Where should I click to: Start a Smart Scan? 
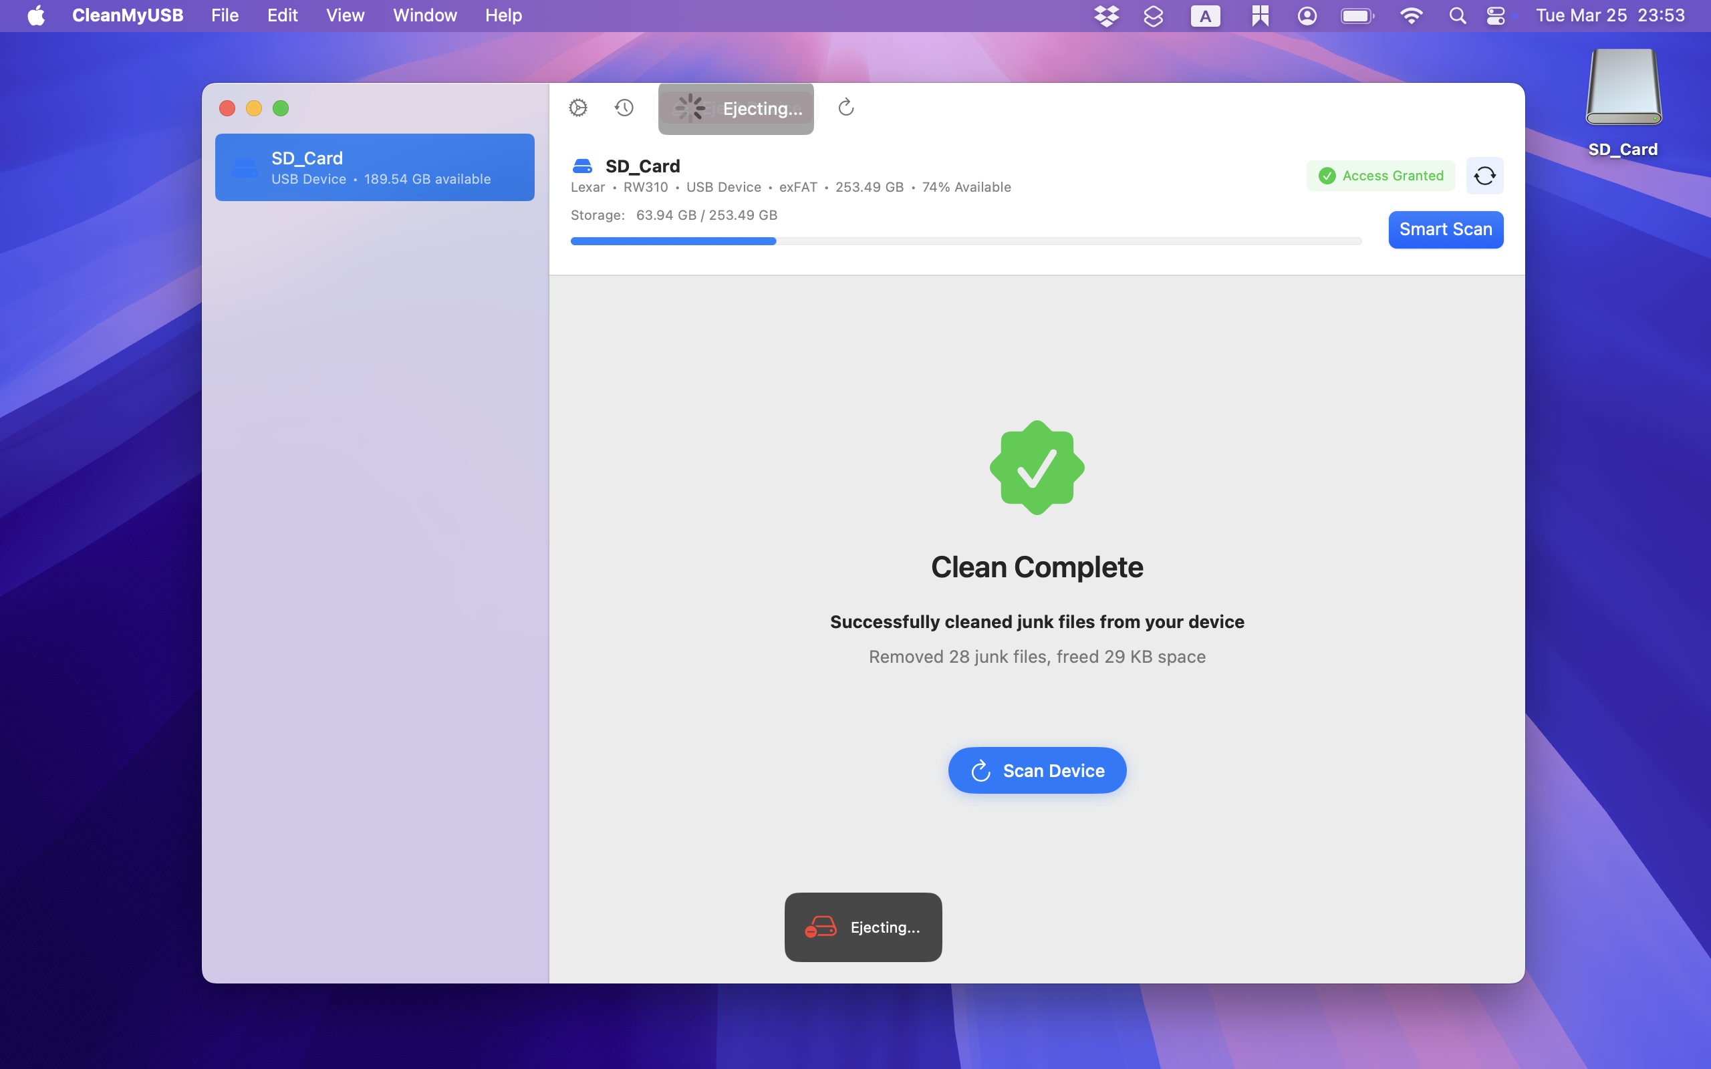(1445, 230)
